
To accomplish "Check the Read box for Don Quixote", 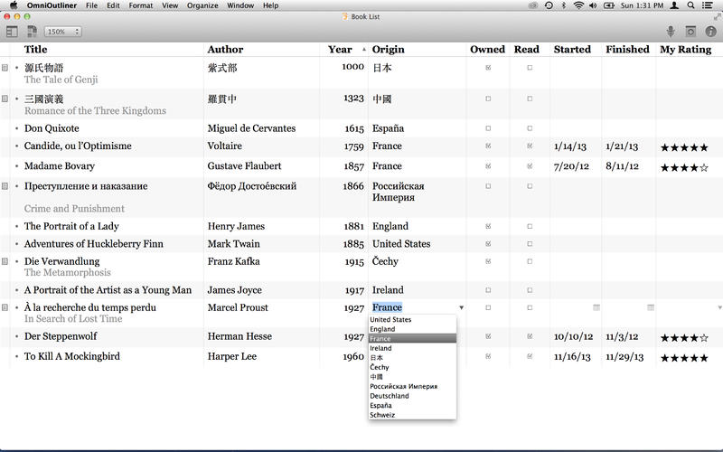I will (x=530, y=128).
